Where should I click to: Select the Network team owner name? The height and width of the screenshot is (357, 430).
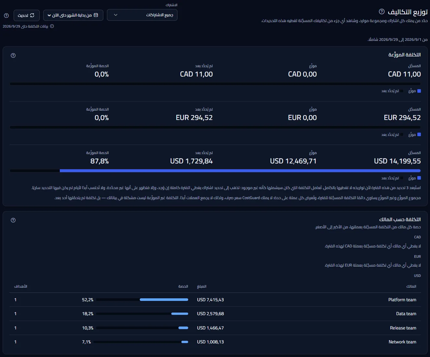coord(402,342)
